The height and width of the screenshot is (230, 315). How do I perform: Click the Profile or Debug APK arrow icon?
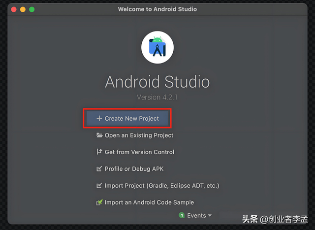pyautogui.click(x=99, y=169)
